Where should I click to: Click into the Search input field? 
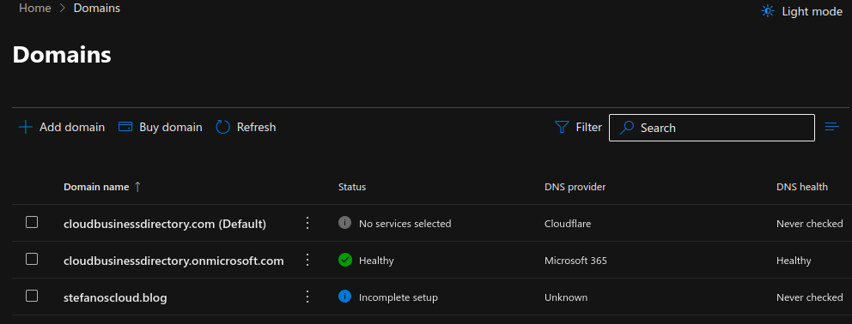point(712,128)
